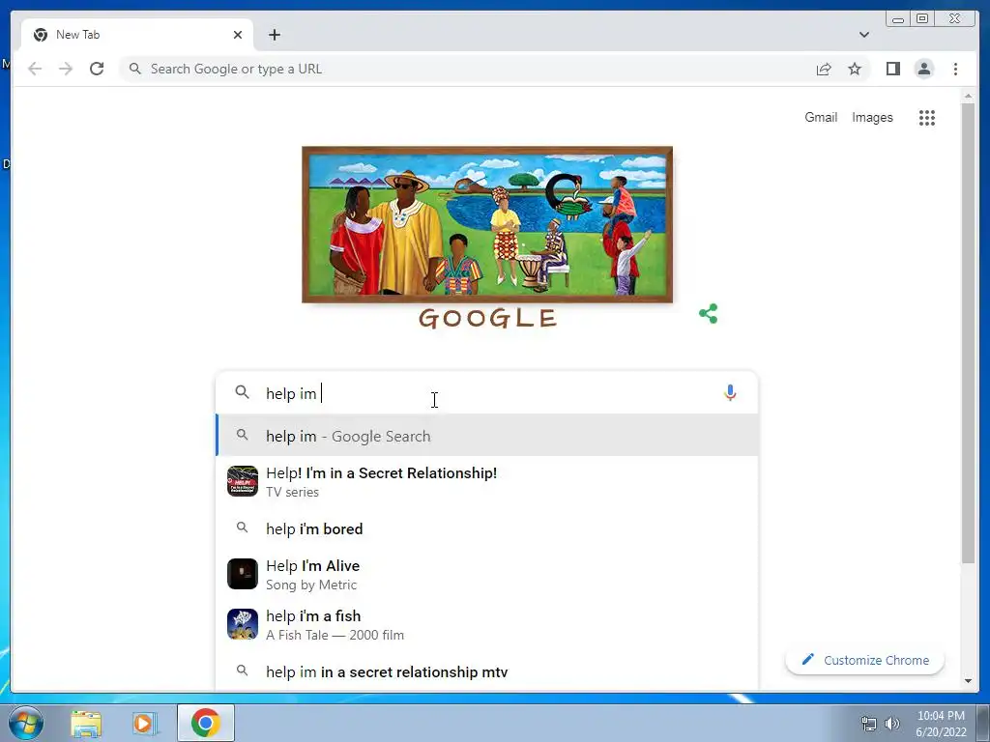Image resolution: width=990 pixels, height=742 pixels.
Task: Open the Windows Start menu
Action: tap(25, 723)
